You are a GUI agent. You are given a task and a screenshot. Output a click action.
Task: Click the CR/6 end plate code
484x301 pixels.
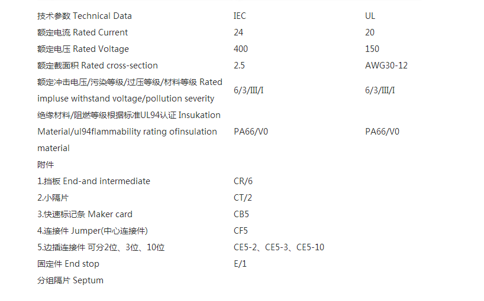(x=243, y=181)
